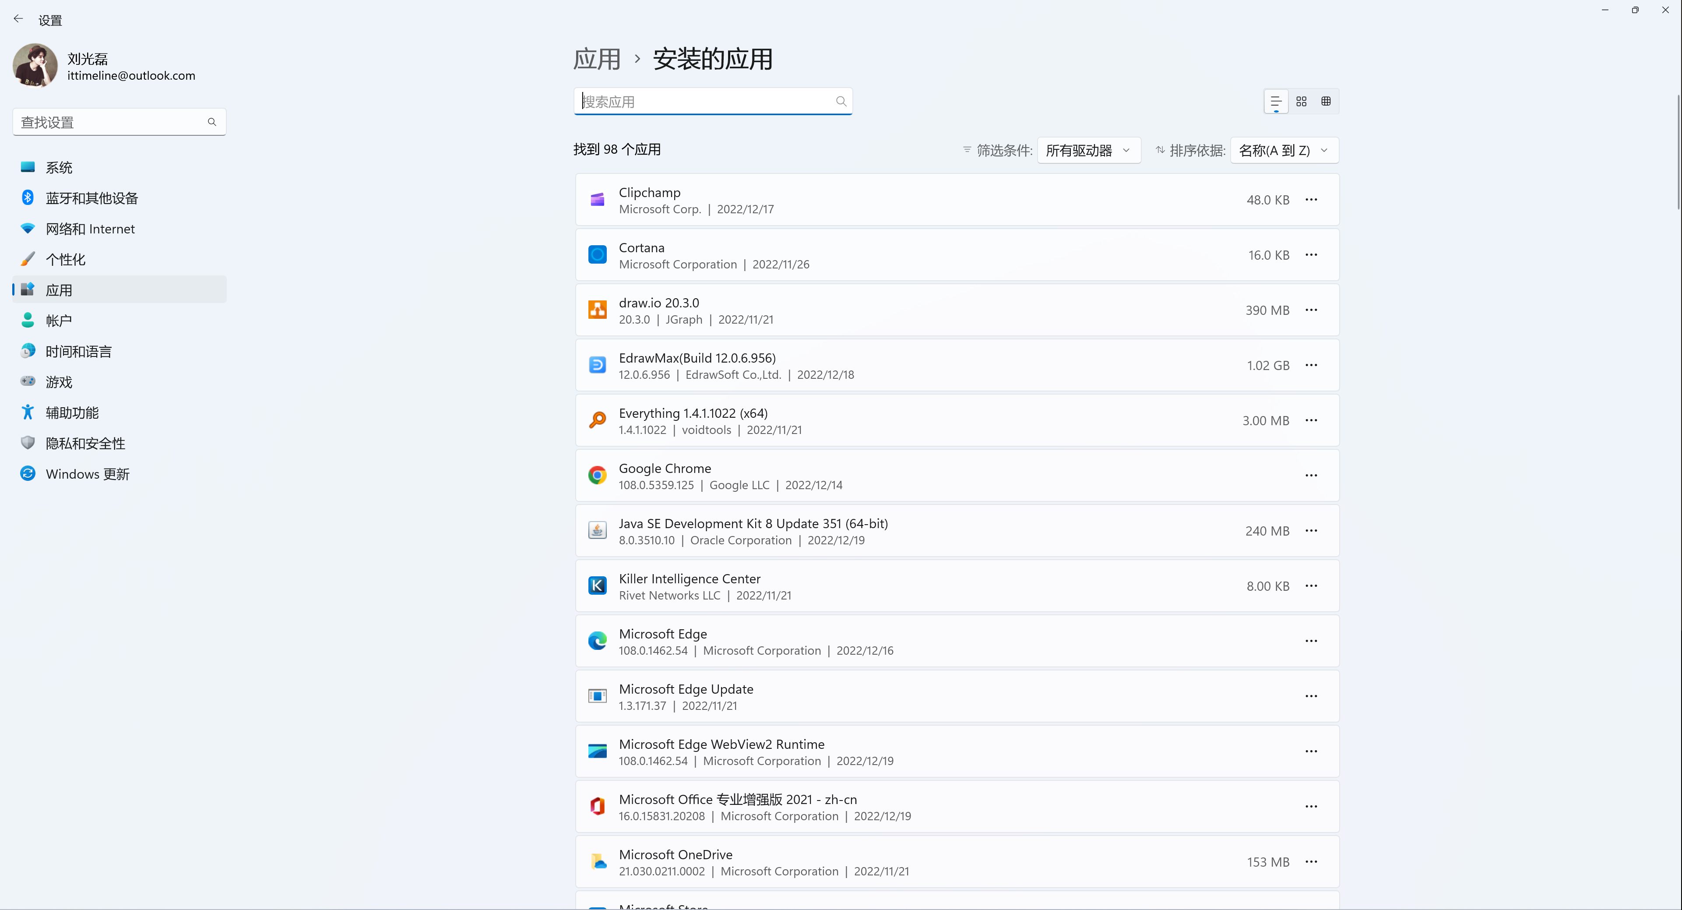Image resolution: width=1682 pixels, height=910 pixels.
Task: Open more options for Everything 1.4.1.1022
Action: [x=1311, y=420]
